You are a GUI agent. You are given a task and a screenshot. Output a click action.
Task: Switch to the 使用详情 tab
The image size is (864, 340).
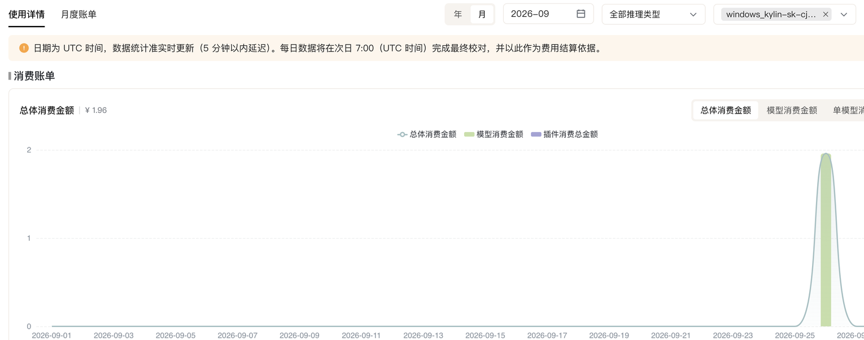(x=27, y=14)
